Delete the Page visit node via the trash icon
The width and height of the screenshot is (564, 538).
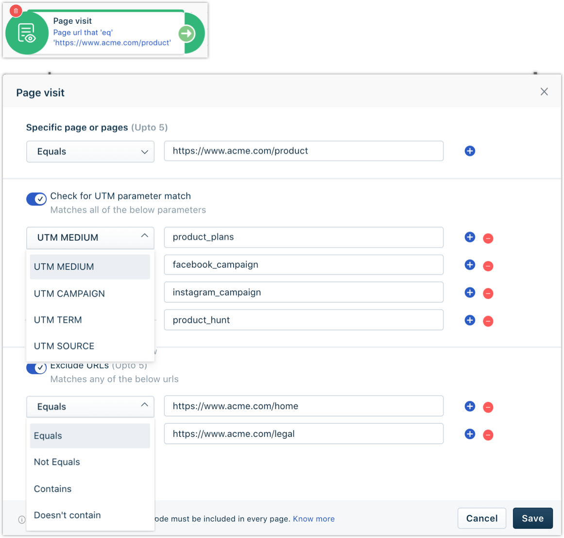tap(16, 11)
